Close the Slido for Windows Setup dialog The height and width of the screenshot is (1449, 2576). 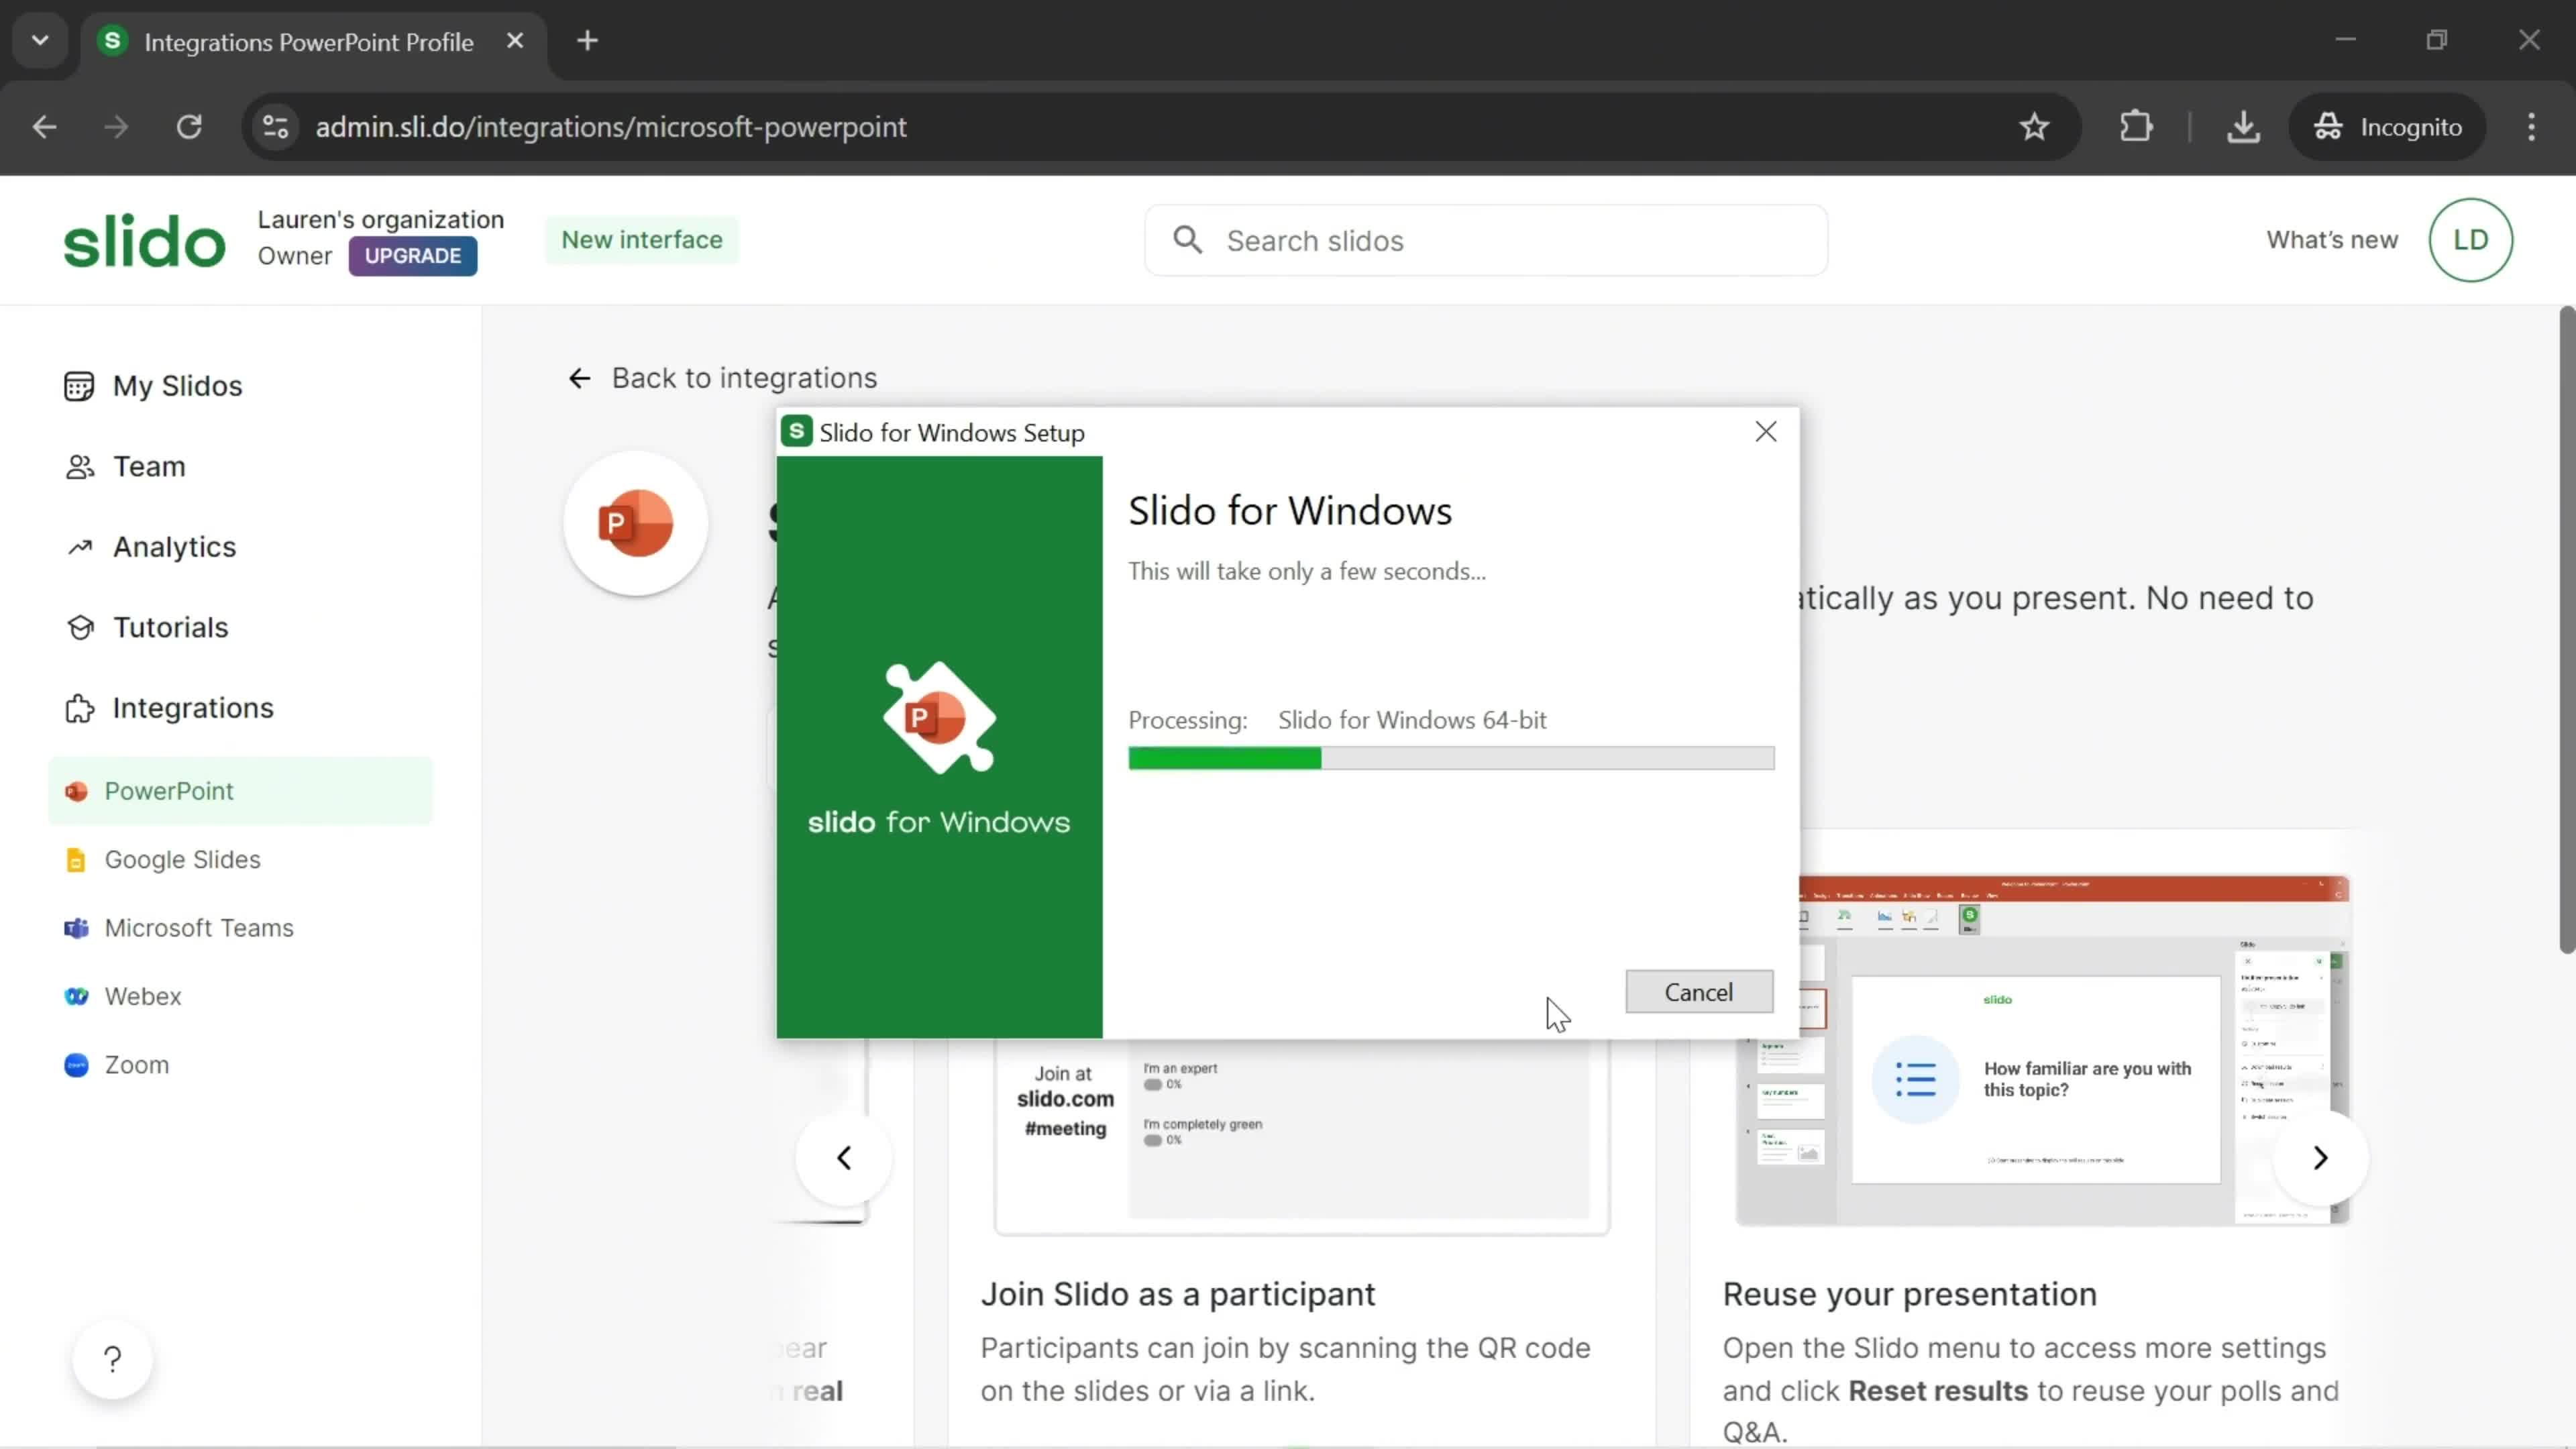(1766, 431)
